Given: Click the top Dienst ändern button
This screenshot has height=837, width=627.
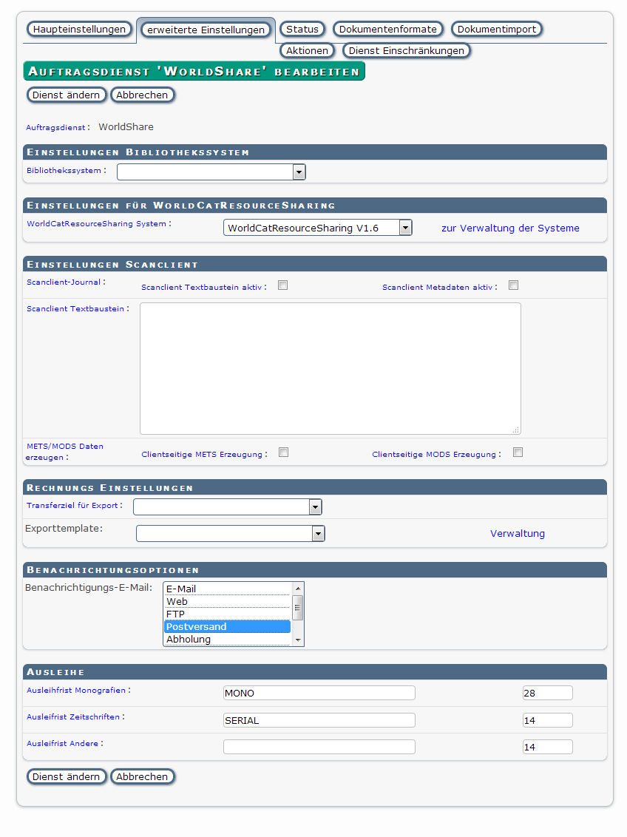Looking at the screenshot, I should pyautogui.click(x=66, y=95).
